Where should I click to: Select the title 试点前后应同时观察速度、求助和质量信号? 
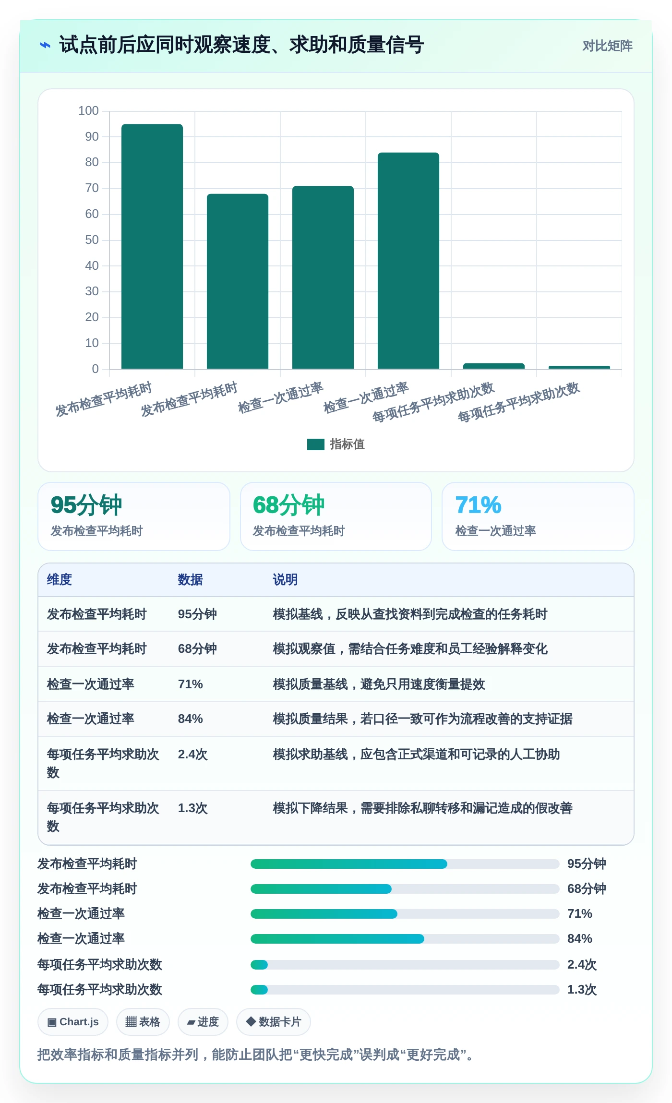point(241,45)
